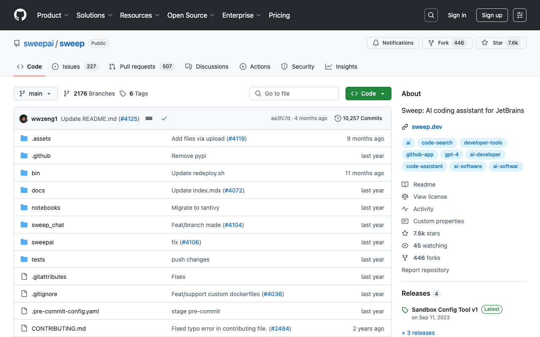The image size is (540, 337).
Task: Click the Sign up button
Action: pos(492,15)
